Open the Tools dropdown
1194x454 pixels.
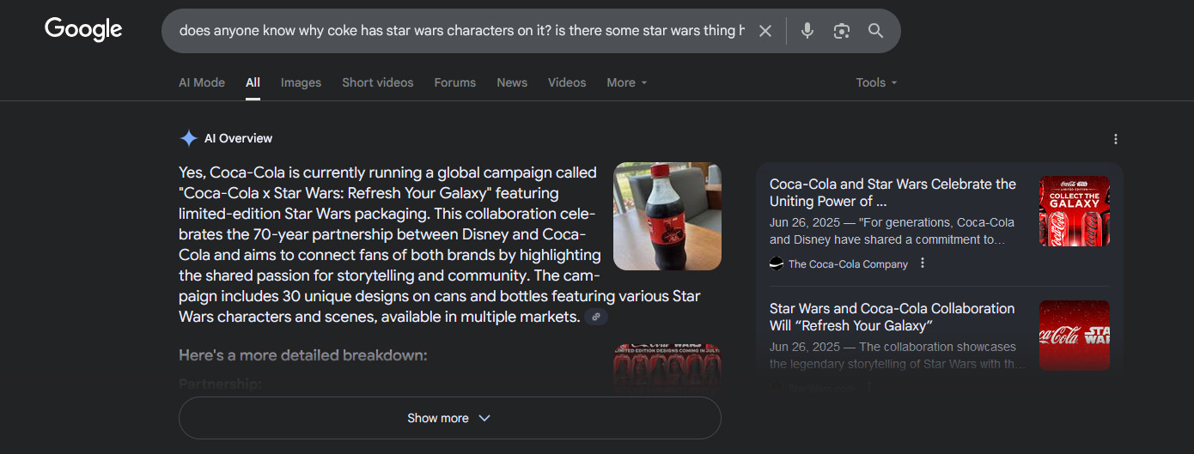point(876,82)
